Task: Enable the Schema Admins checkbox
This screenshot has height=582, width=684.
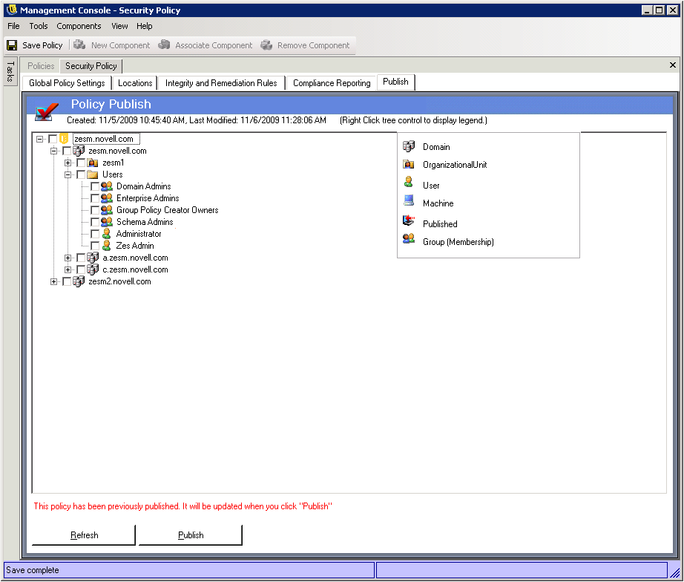Action: 95,222
